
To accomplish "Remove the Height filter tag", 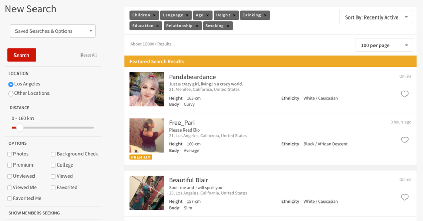I will point(234,15).
